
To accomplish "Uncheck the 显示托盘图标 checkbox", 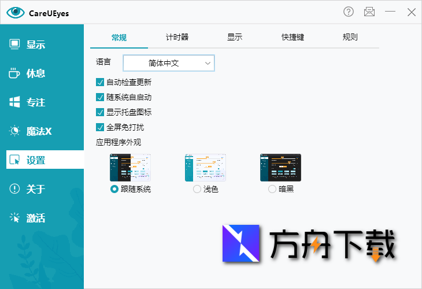I will (x=100, y=112).
